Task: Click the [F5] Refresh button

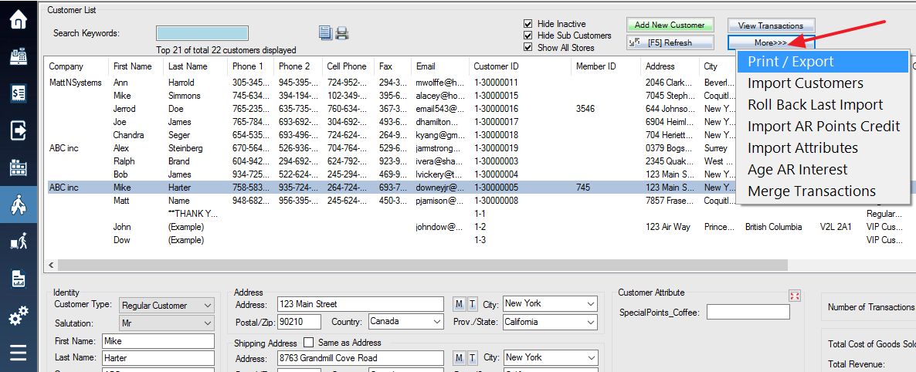Action: [x=670, y=42]
